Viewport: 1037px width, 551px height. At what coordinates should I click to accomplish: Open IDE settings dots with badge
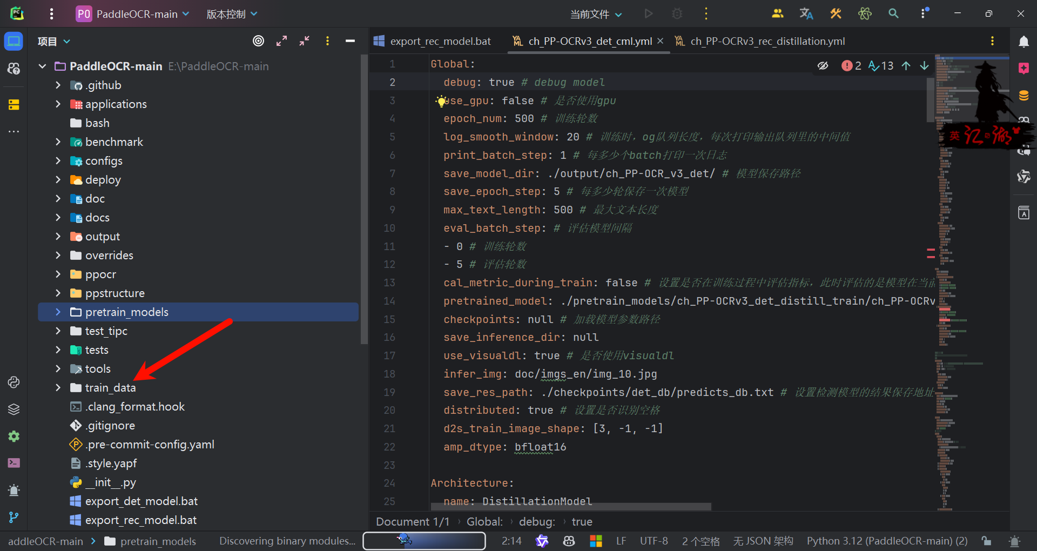coord(924,13)
